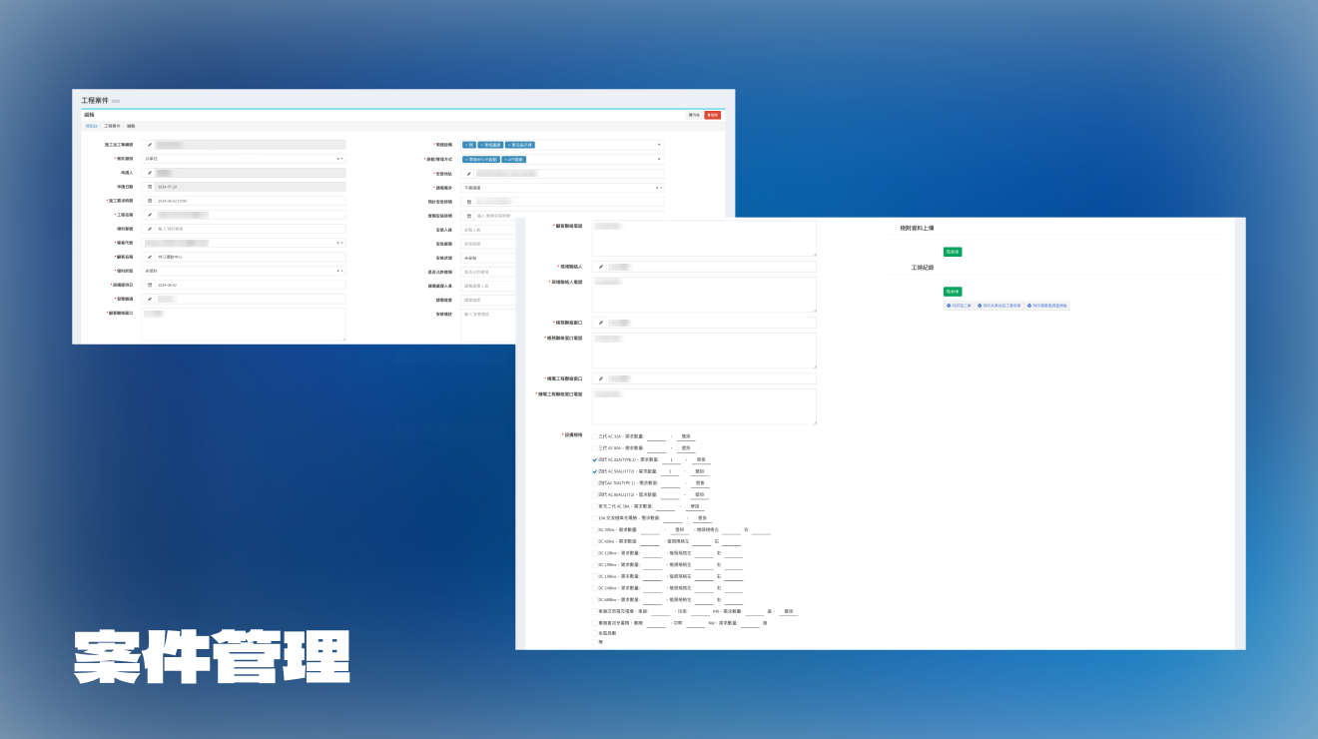Viewport: 1318px width, 739px height.
Task: Click calendar icon beside 預計安裝時間
Action: point(469,202)
